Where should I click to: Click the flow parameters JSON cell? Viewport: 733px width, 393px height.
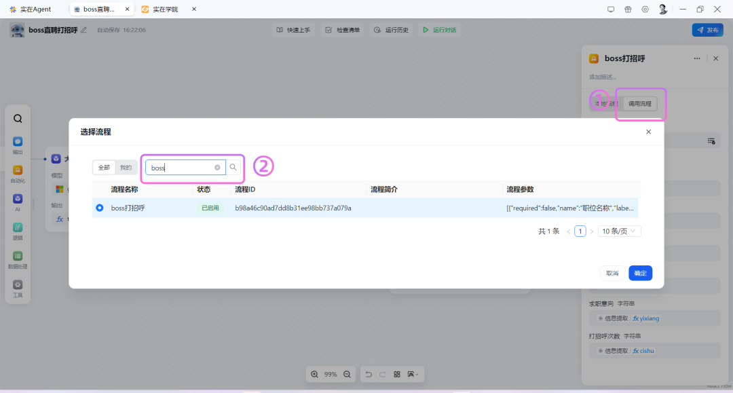coord(570,208)
